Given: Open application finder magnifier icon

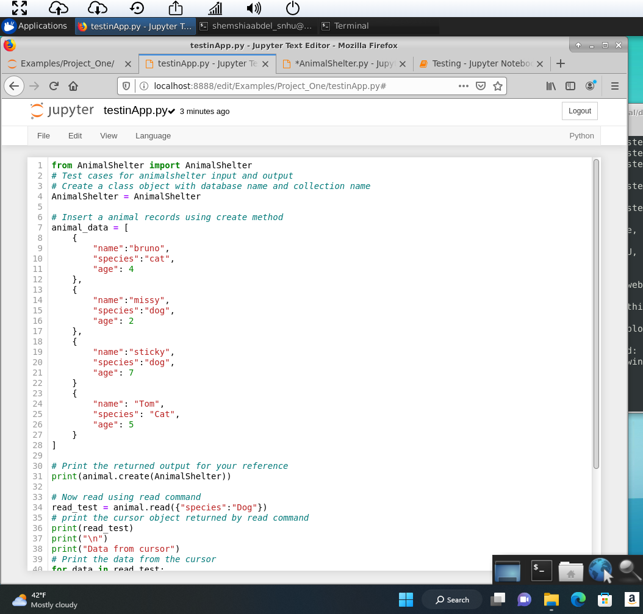Looking at the screenshot, I should (630, 569).
